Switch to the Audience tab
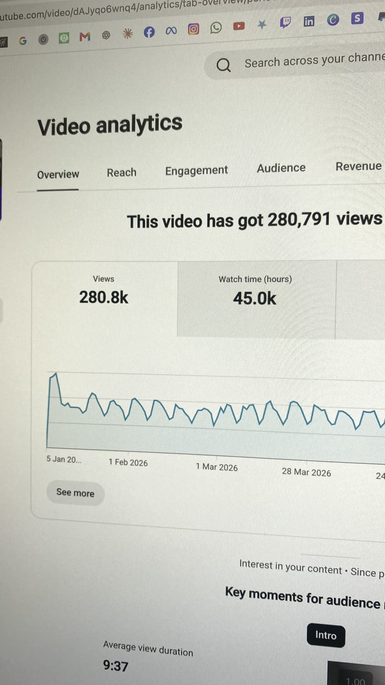The width and height of the screenshot is (385, 685). 281,168
